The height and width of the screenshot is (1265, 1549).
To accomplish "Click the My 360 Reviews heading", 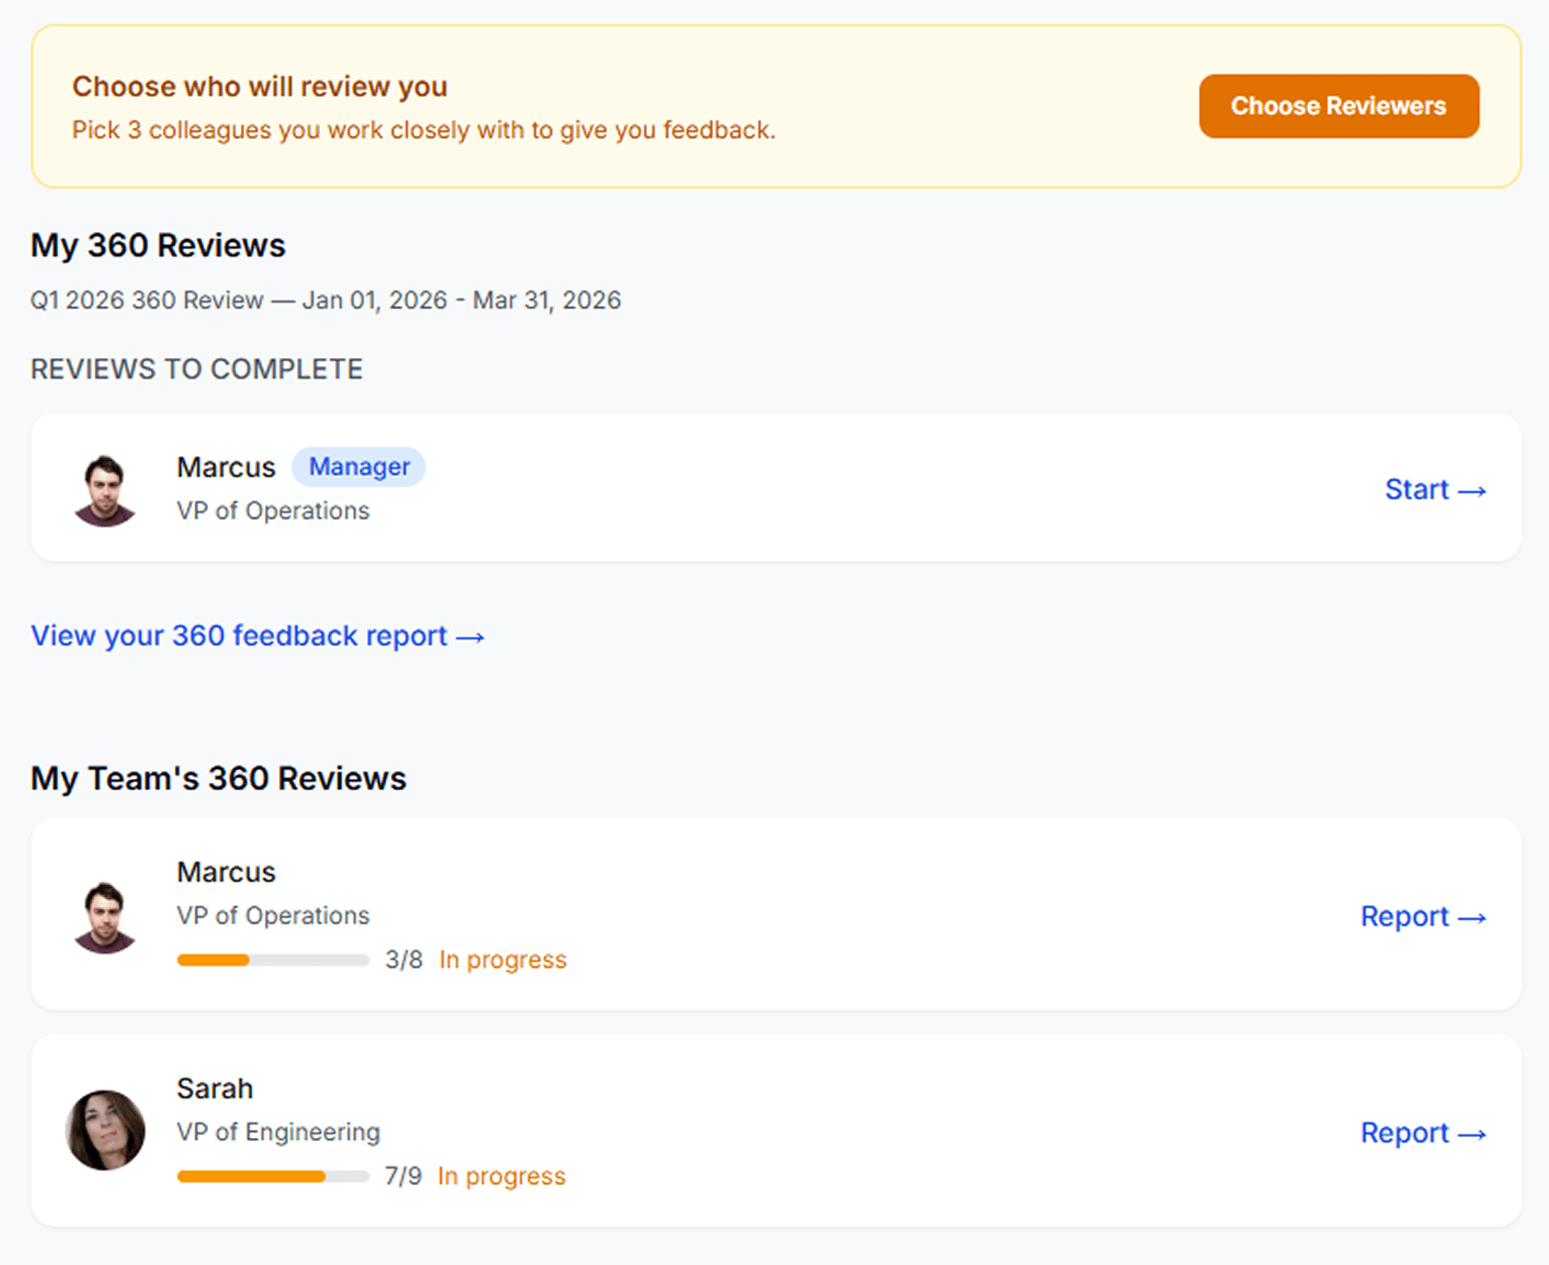I will point(158,246).
